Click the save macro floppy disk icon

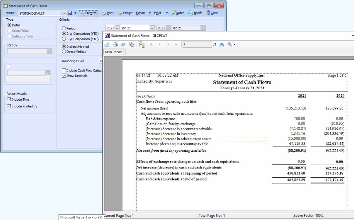tap(70, 13)
